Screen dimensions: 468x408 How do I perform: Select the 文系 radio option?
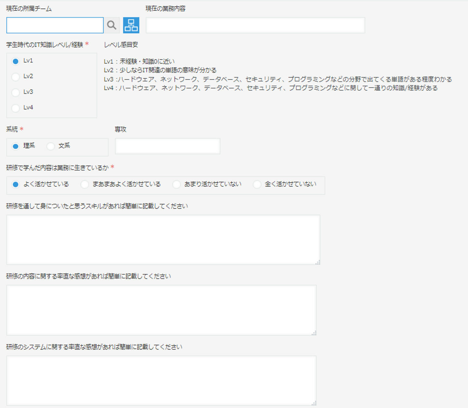pos(51,146)
